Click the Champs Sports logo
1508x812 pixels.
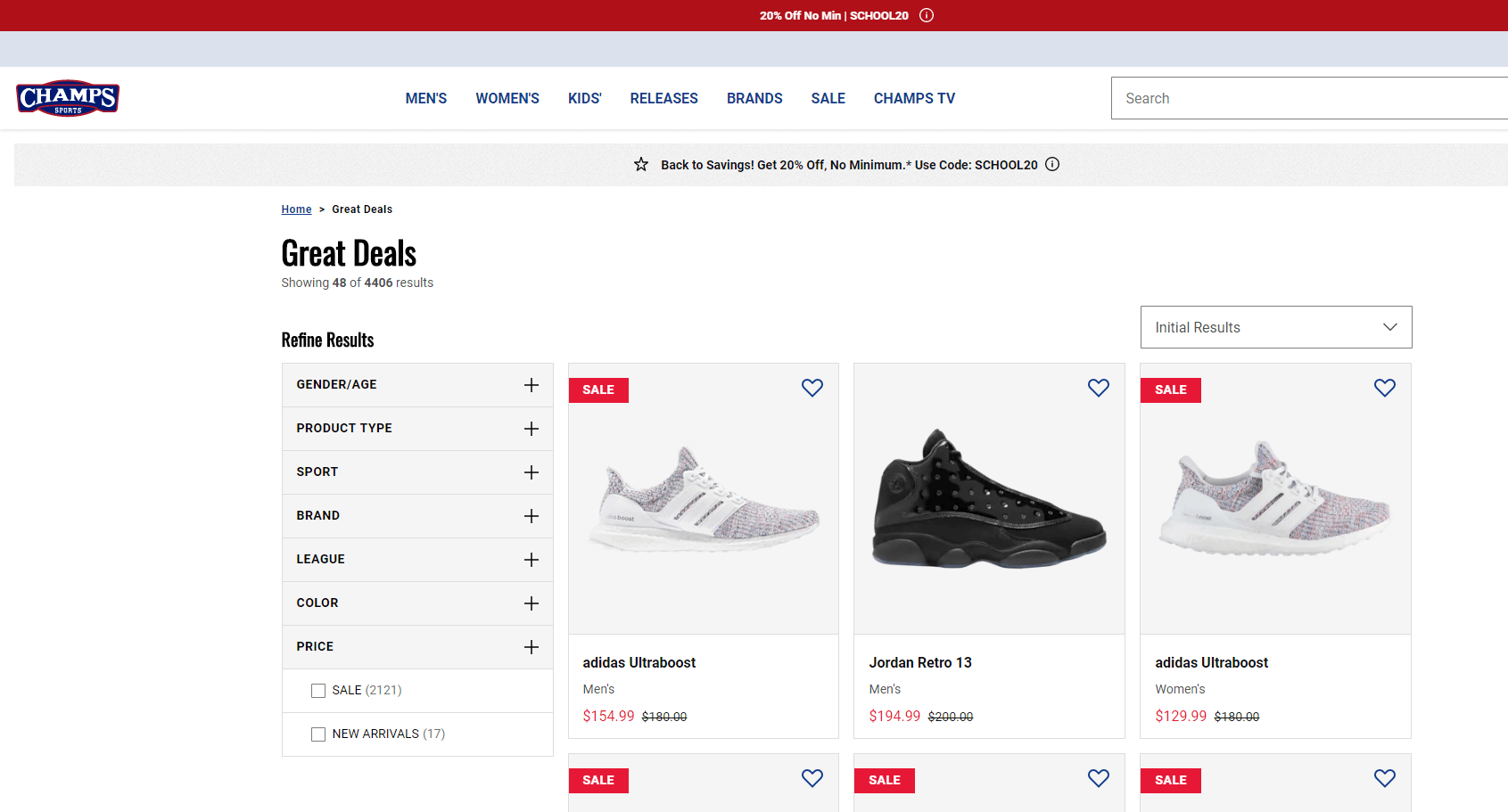[68, 98]
